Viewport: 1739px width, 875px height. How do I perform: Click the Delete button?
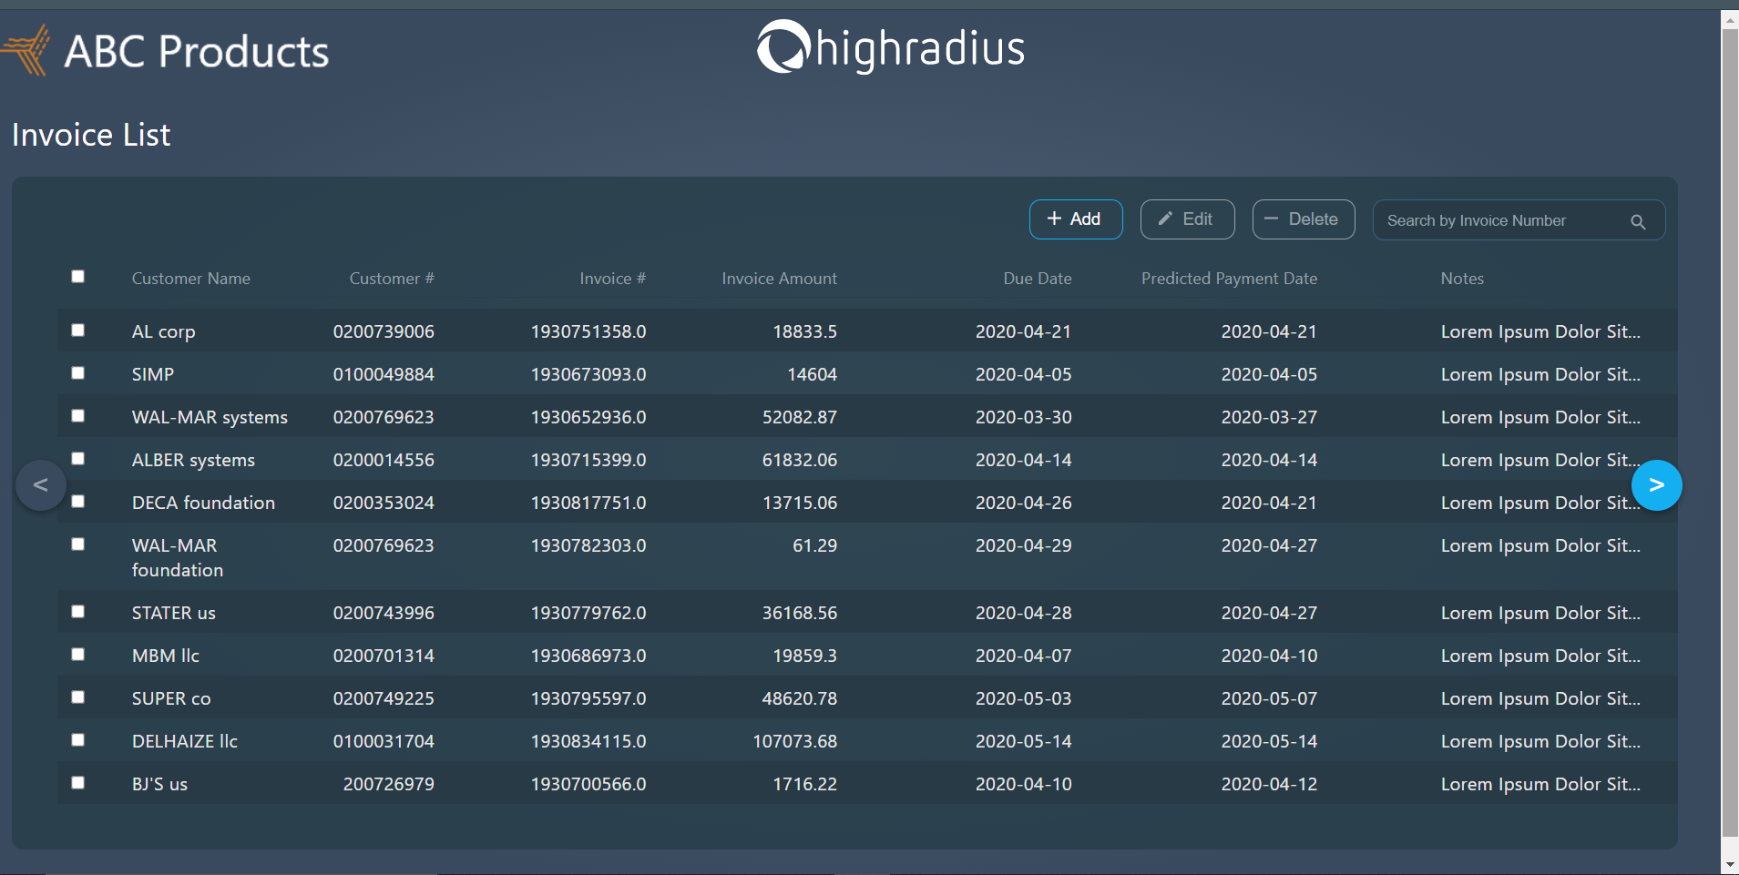1303,219
